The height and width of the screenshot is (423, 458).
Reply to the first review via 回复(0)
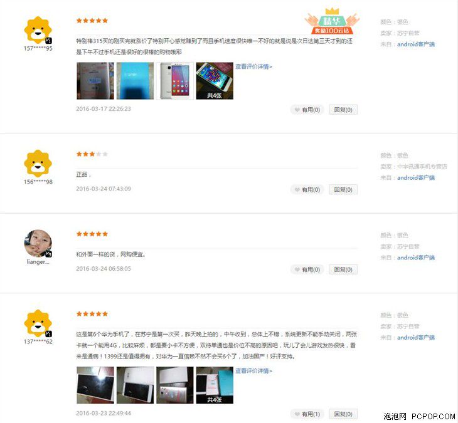343,110
